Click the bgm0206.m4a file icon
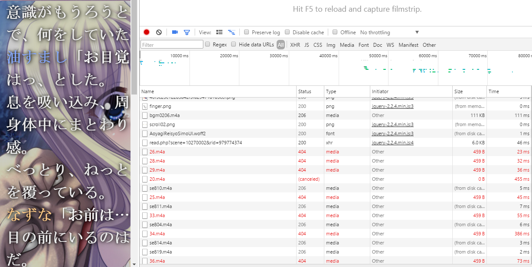 click(145, 115)
